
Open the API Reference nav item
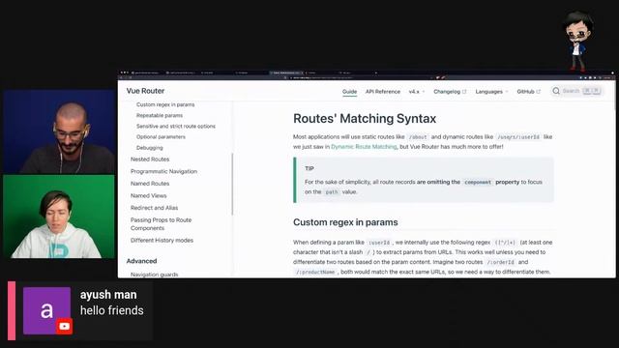pos(383,92)
